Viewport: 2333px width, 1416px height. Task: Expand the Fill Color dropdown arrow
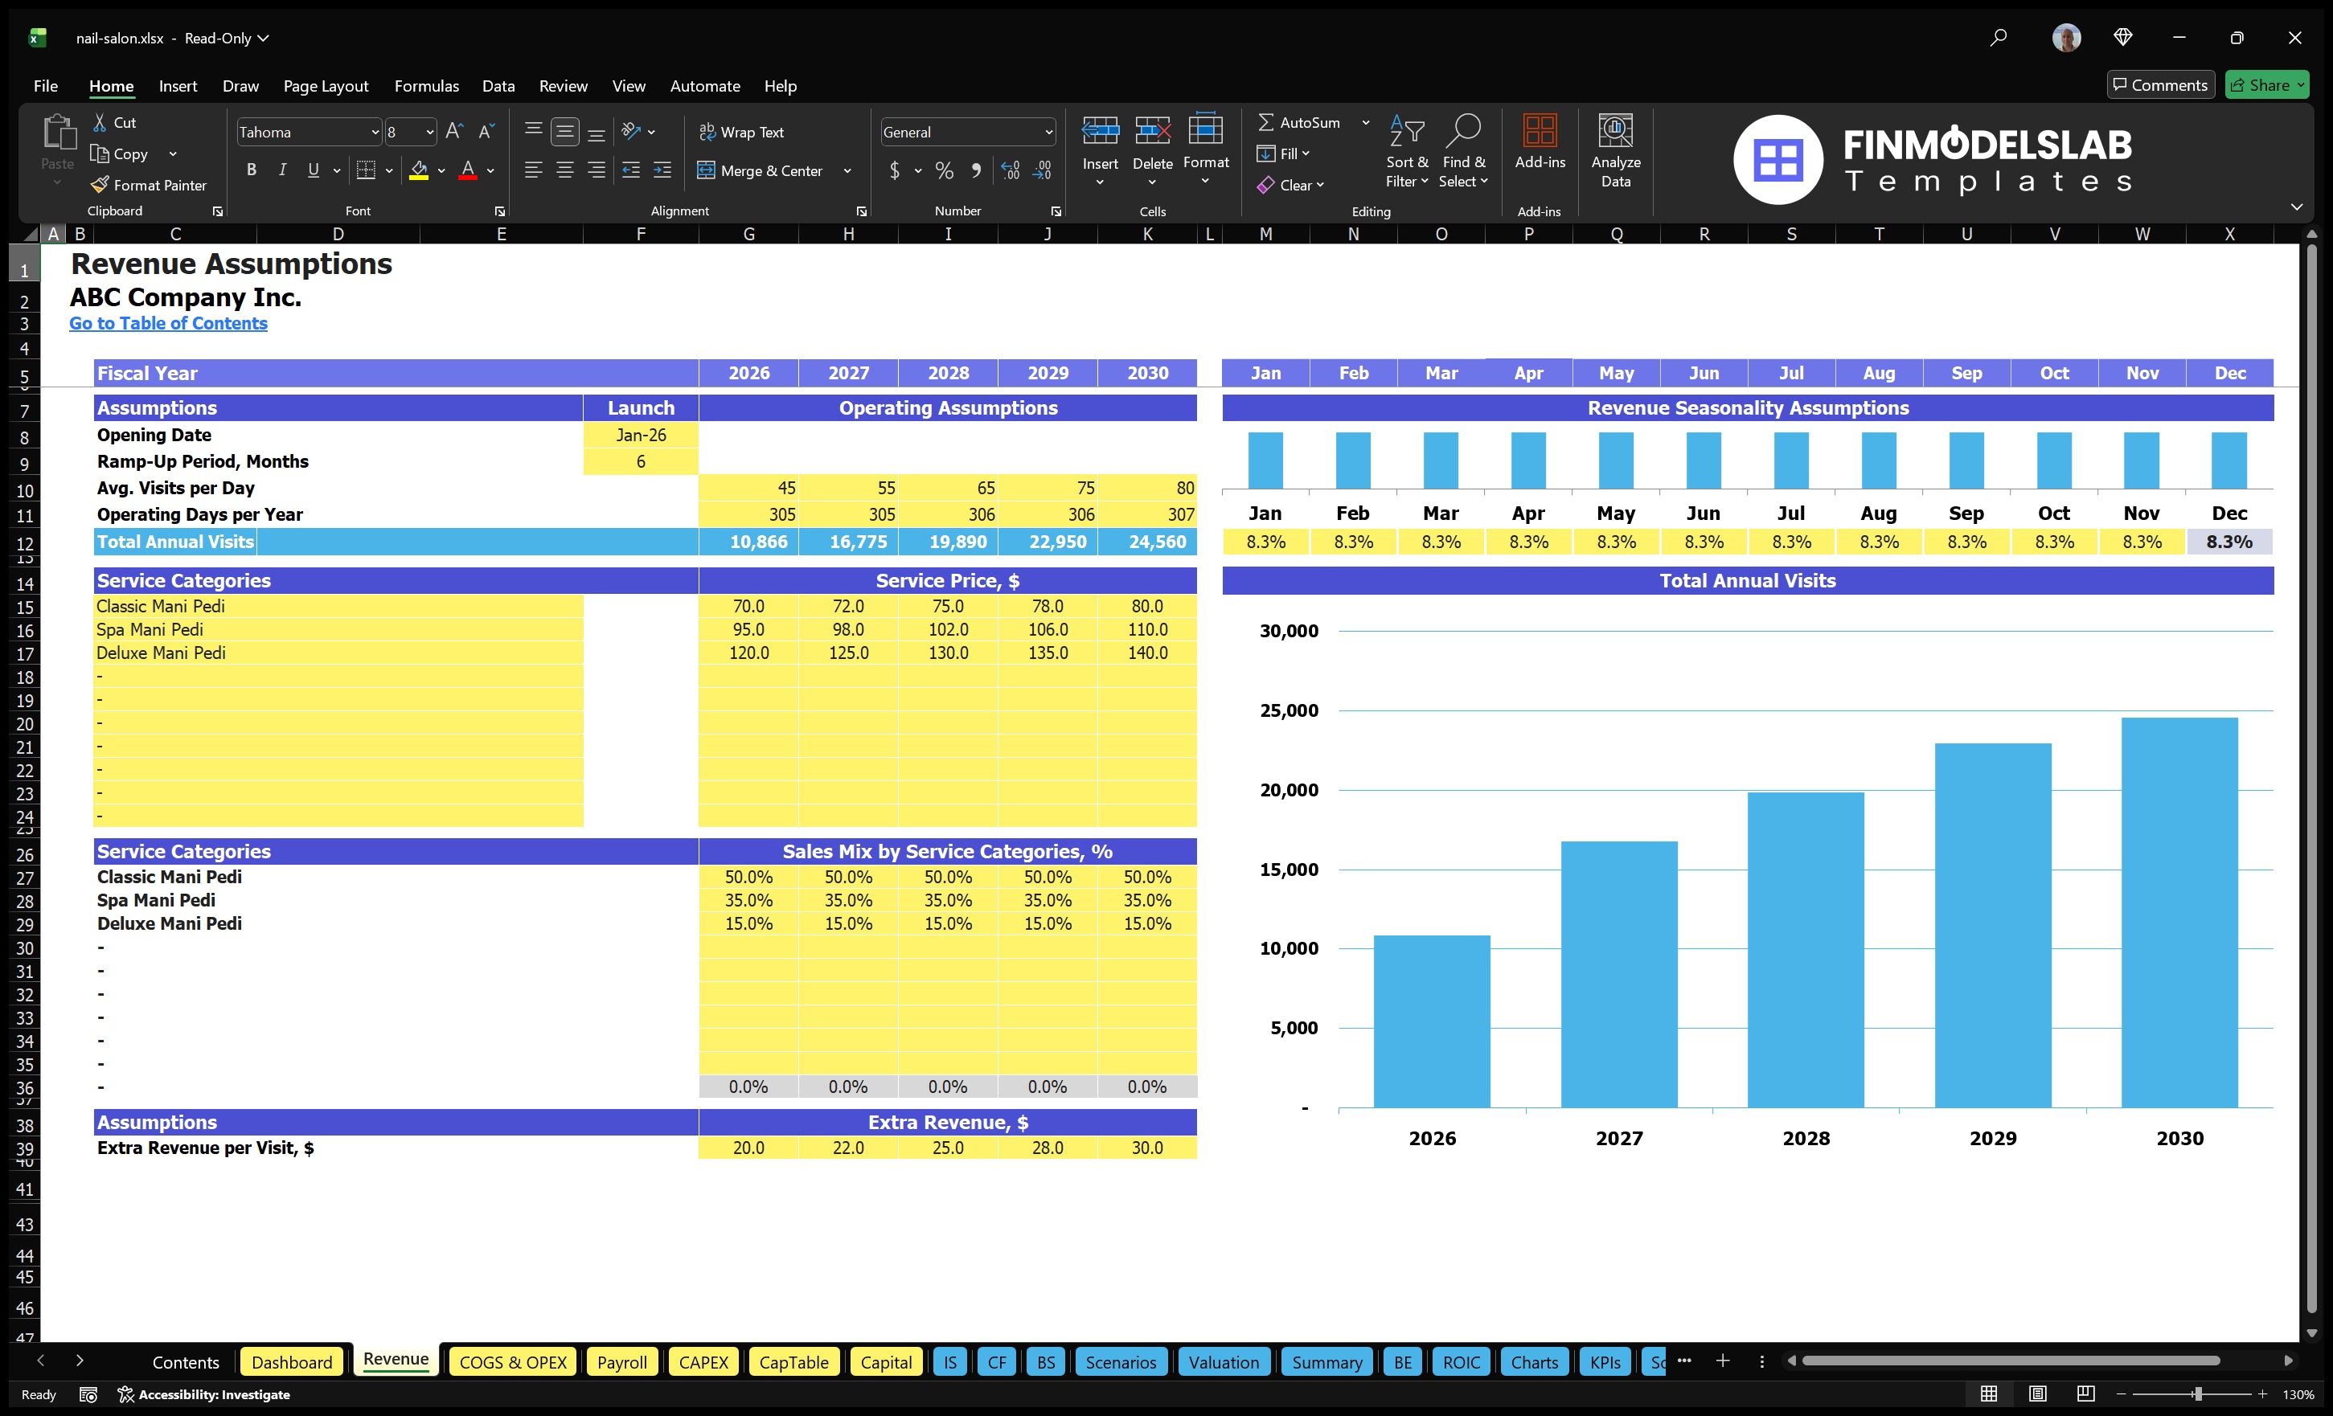point(441,171)
